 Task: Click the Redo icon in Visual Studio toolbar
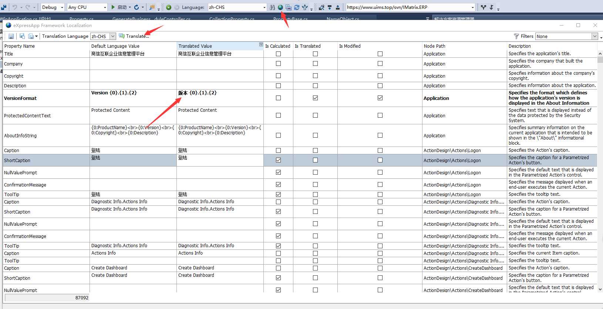[x=28, y=7]
